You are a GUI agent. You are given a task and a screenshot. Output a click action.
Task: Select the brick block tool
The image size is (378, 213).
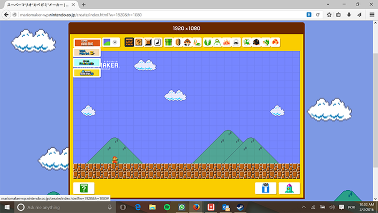click(x=129, y=42)
